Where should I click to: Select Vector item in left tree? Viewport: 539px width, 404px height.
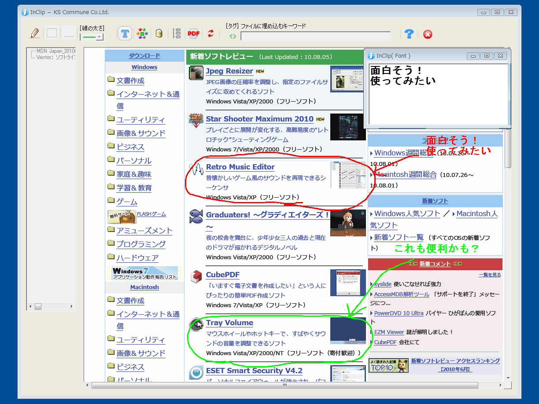(56, 57)
